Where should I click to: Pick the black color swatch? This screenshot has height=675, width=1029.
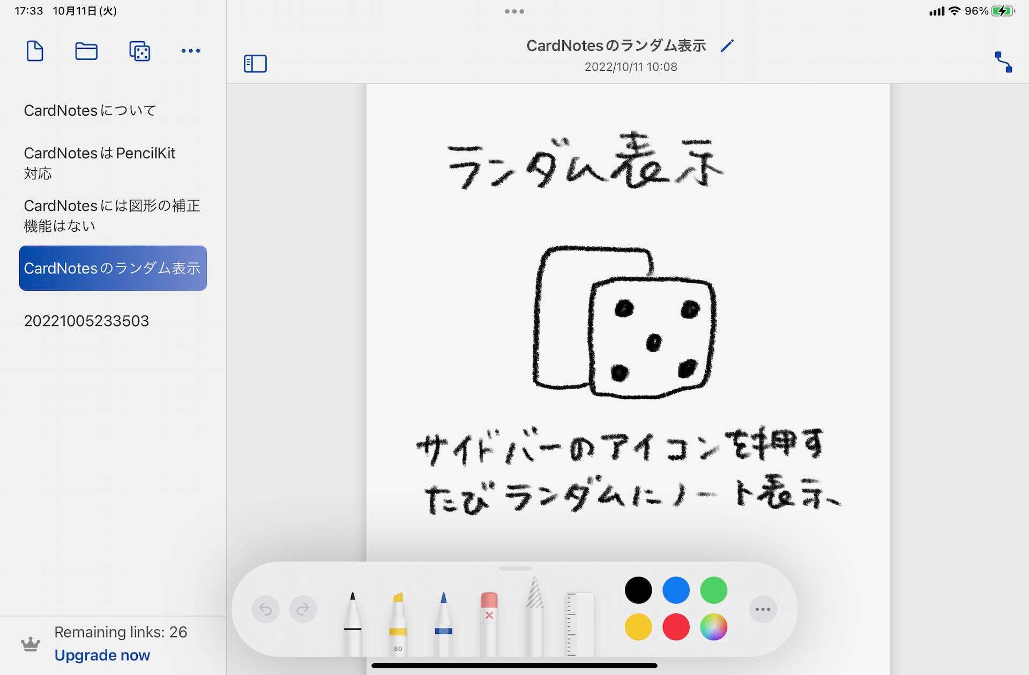point(638,590)
